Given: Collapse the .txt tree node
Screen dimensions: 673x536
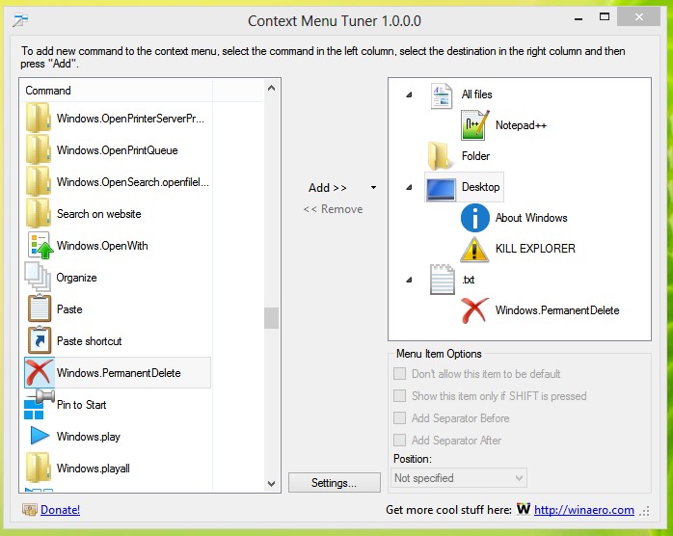Looking at the screenshot, I should click(409, 280).
